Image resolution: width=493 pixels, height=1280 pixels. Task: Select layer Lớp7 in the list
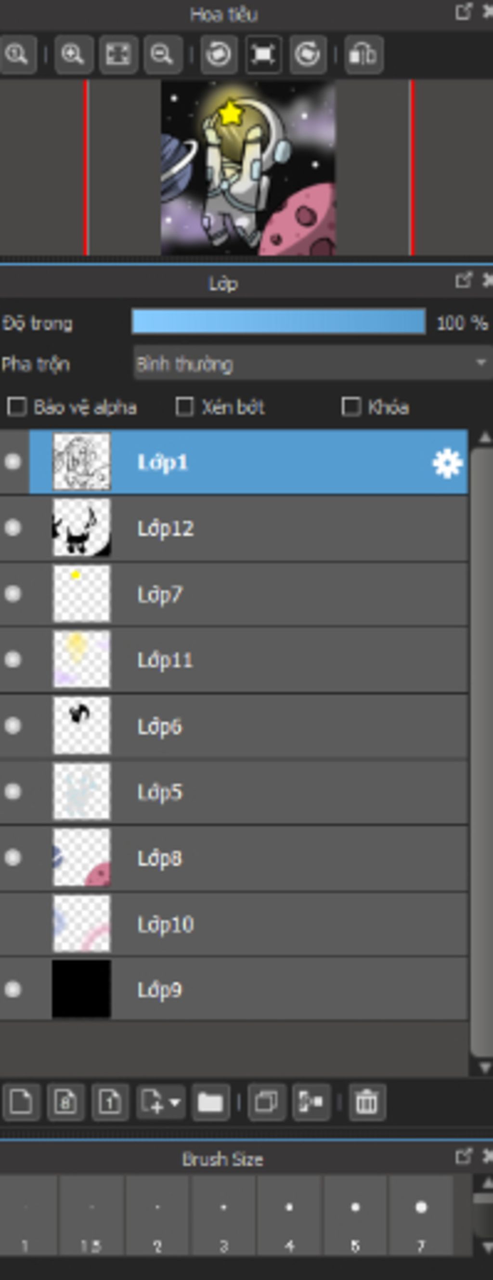tap(288, 594)
